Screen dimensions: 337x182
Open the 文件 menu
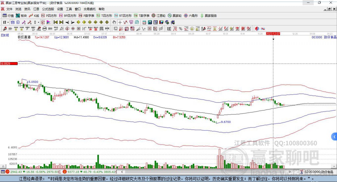point(10,9)
